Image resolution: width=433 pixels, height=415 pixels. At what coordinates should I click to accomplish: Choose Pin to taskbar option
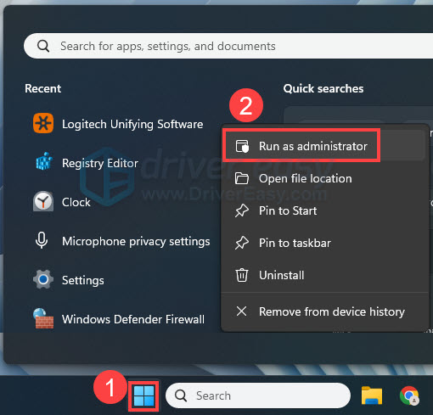[x=323, y=243]
